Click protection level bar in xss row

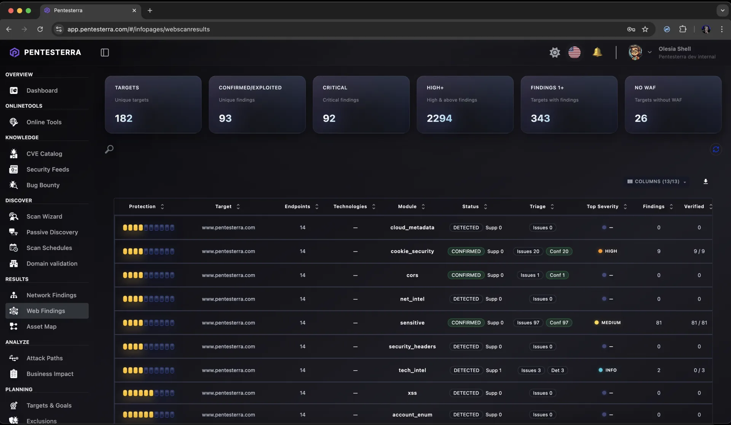coord(148,393)
